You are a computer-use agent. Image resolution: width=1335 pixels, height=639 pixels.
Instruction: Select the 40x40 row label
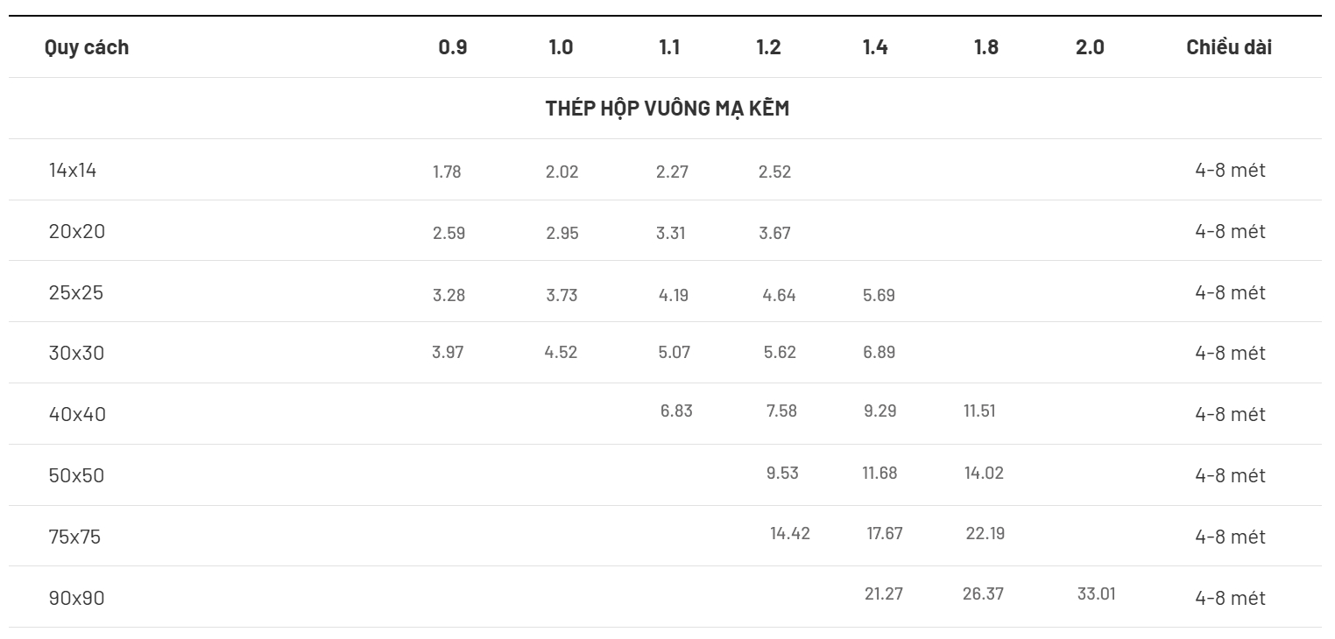77,414
